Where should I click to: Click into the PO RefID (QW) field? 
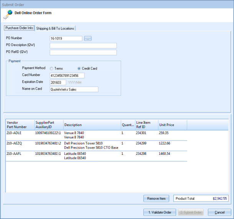pos(83,52)
